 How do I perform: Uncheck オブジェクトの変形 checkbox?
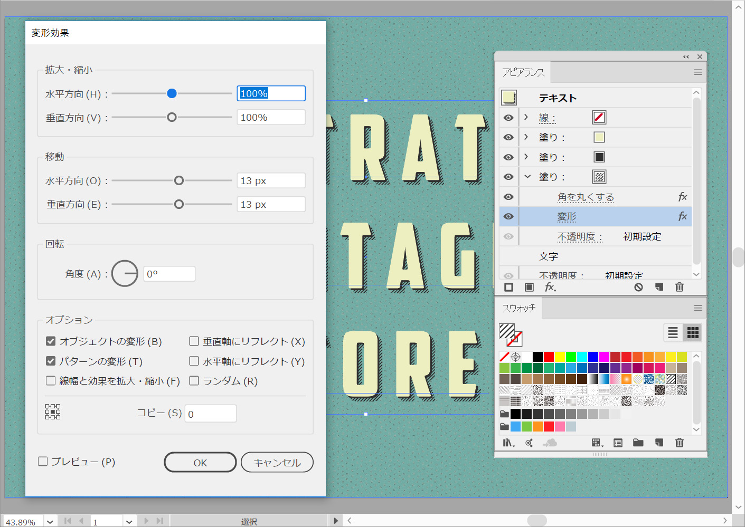point(51,341)
